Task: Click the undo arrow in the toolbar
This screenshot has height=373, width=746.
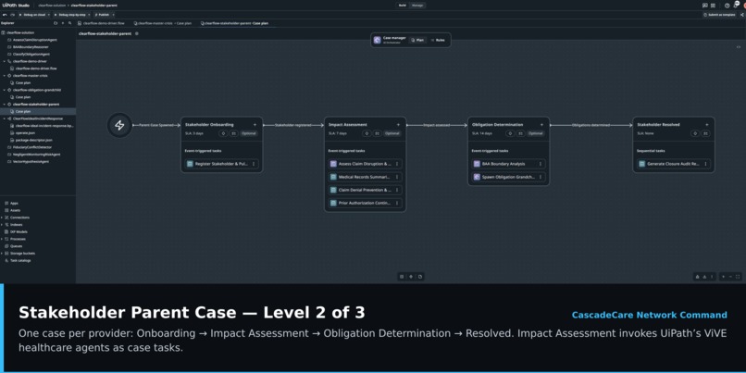Action: click(x=5, y=15)
